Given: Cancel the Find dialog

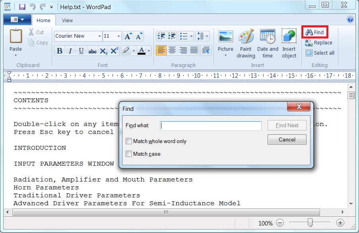Looking at the screenshot, I should click(287, 139).
